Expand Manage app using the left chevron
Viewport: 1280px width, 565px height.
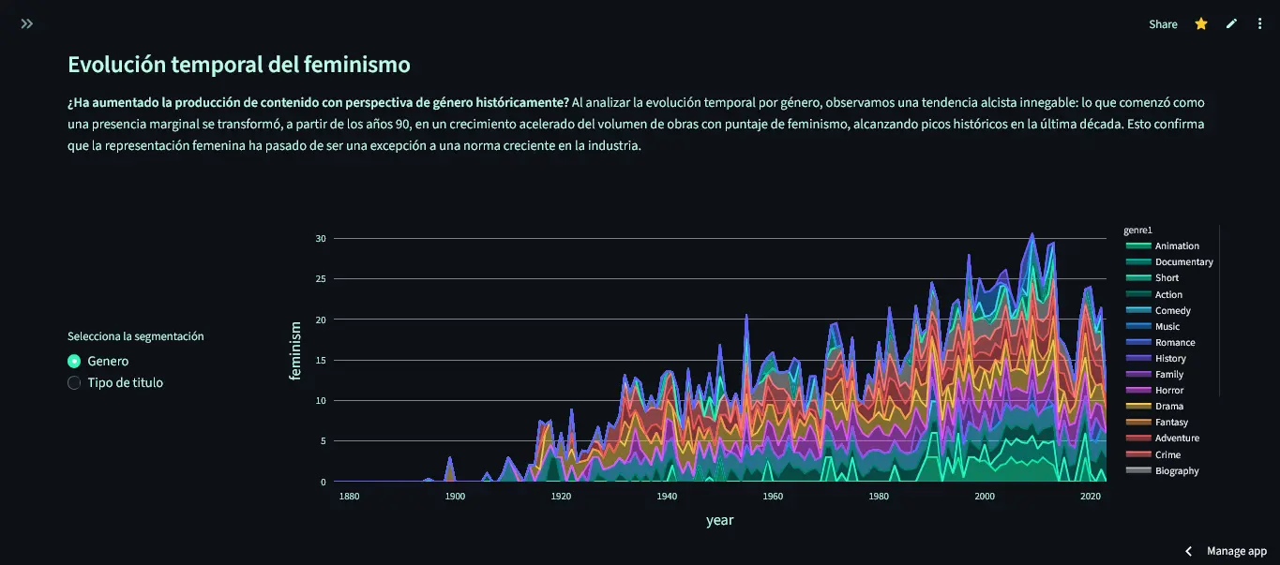pyautogui.click(x=1189, y=551)
